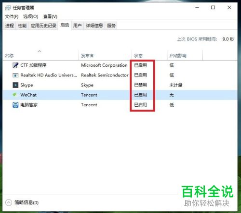Image resolution: width=241 pixels, height=213 pixels.
Task: Collapse view with 简略信息 arrow icon
Action: (x=9, y=202)
